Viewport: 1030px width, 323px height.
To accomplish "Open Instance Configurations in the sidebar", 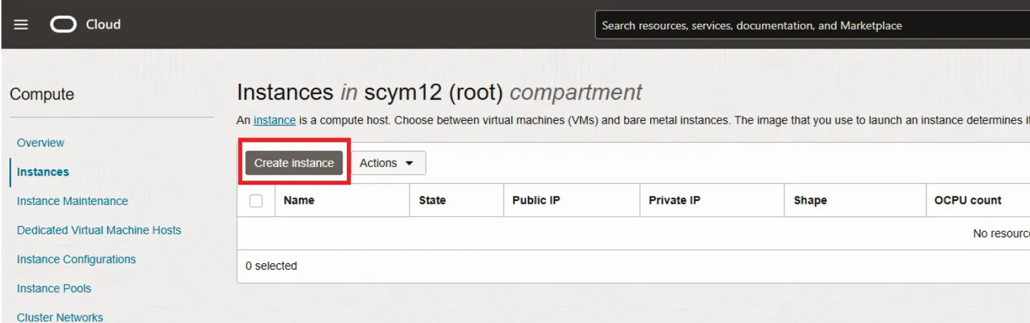I will click(77, 259).
